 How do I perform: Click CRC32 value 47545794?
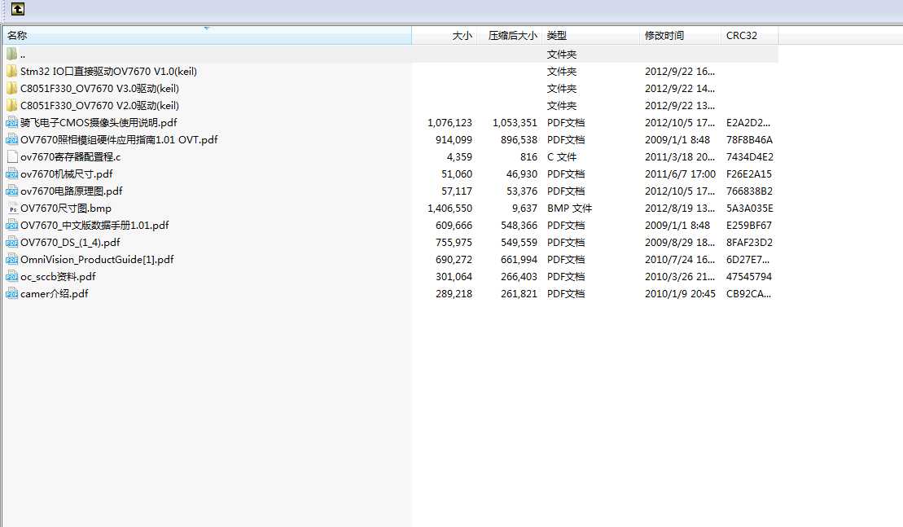748,276
